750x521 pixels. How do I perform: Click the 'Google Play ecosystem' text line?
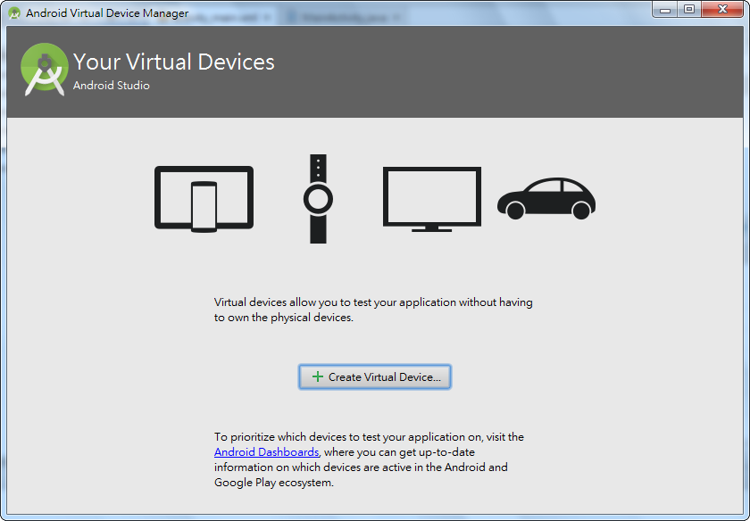pos(273,483)
